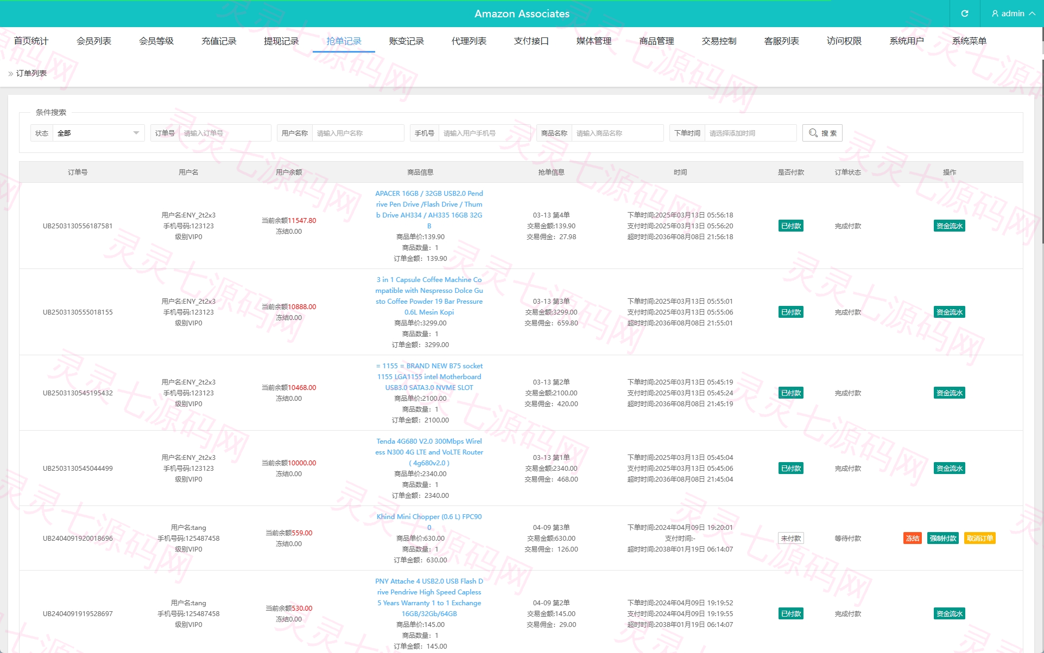Image resolution: width=1044 pixels, height=653 pixels.
Task: Open 交易控制 tab
Action: pos(719,41)
